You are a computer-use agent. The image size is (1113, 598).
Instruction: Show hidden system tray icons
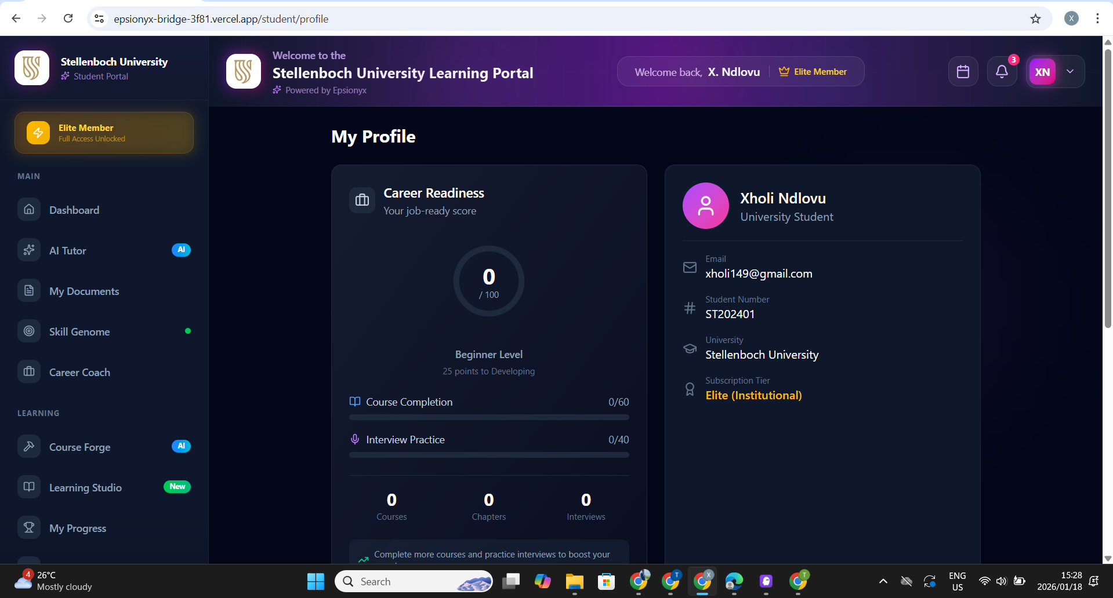tap(883, 581)
